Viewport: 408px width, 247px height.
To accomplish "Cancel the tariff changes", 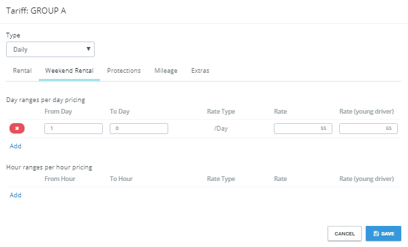I will click(345, 233).
